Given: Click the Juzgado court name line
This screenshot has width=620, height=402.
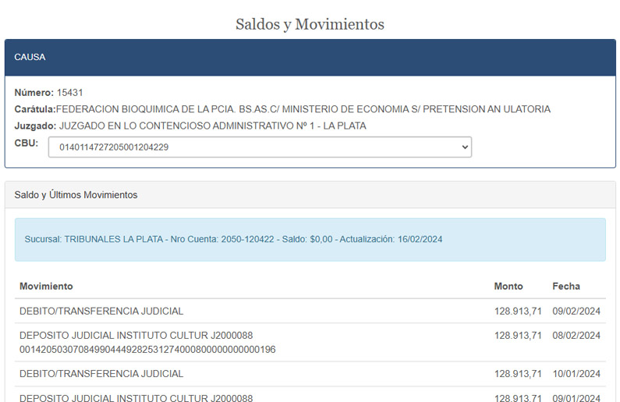Looking at the screenshot, I should point(212,125).
